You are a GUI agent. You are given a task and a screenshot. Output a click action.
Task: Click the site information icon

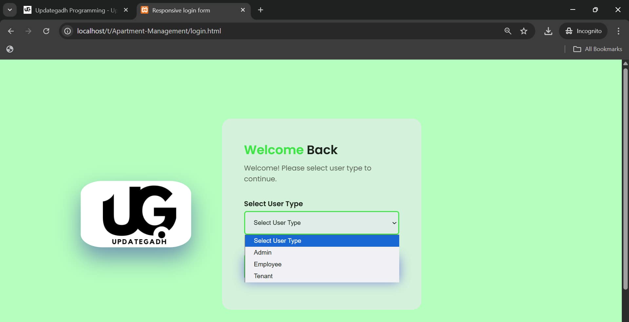(68, 31)
